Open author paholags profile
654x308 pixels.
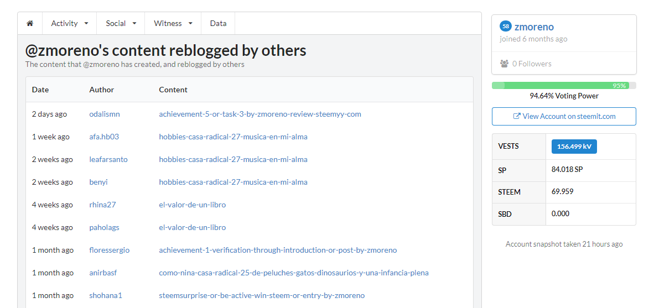pos(104,228)
